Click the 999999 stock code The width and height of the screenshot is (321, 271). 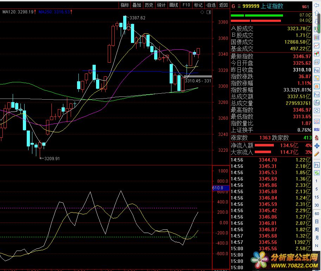click(251, 6)
